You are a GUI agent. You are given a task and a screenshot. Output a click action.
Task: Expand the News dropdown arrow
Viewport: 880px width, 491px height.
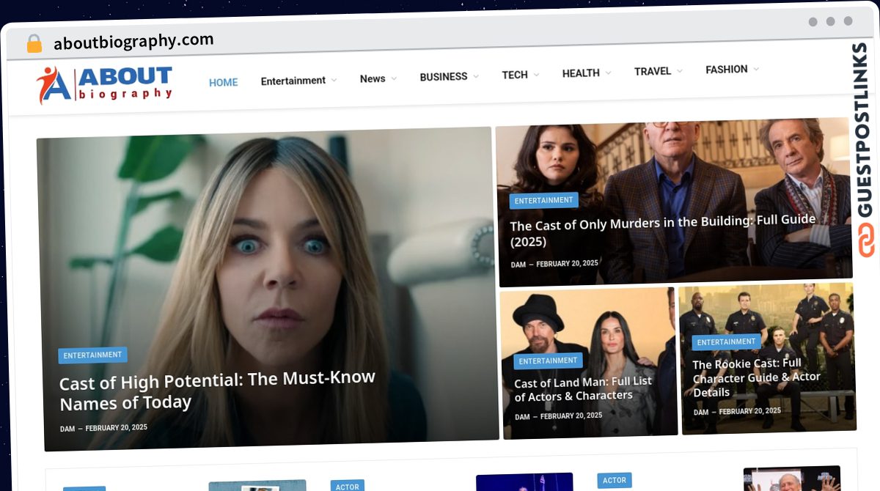pyautogui.click(x=394, y=78)
